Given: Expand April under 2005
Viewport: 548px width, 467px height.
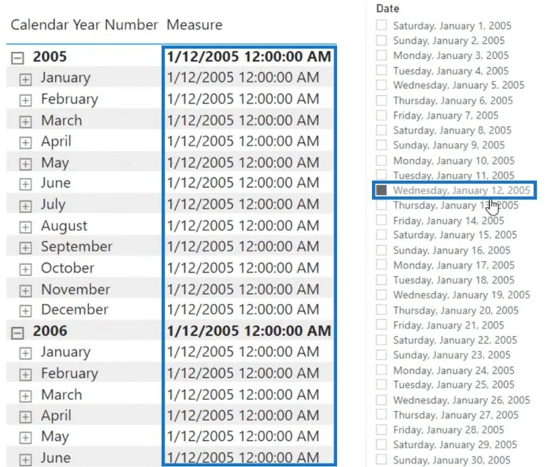Looking at the screenshot, I should coord(25,142).
